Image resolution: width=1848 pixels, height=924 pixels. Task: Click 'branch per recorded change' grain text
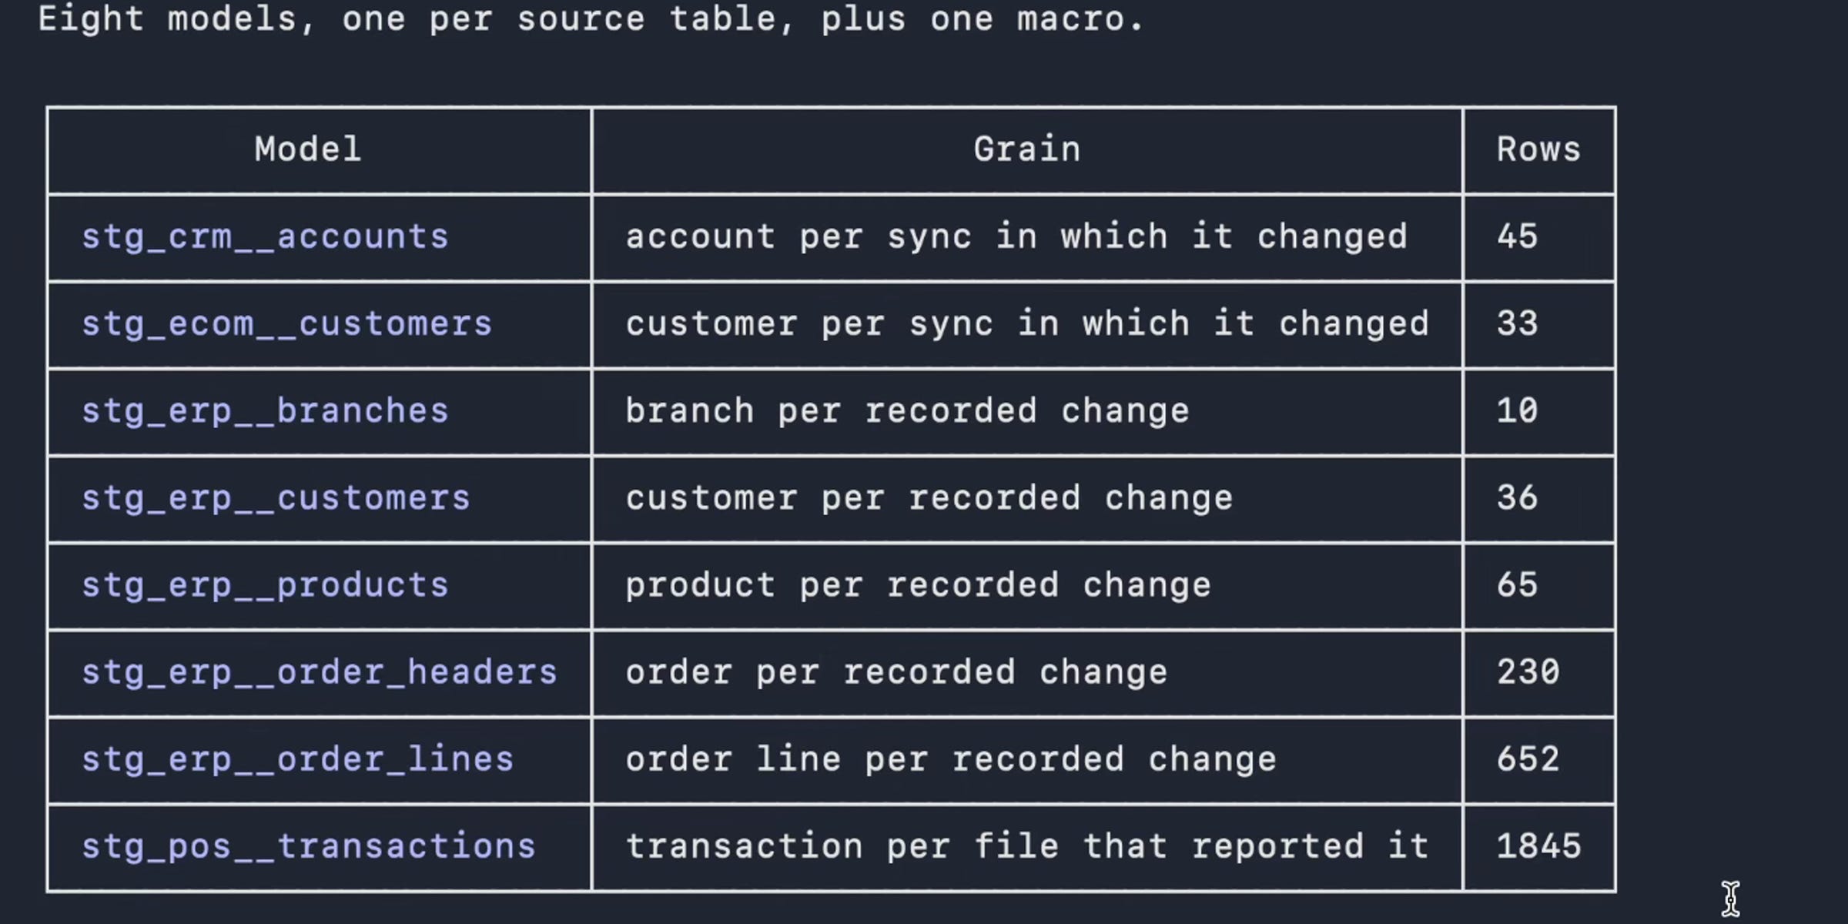[907, 410]
